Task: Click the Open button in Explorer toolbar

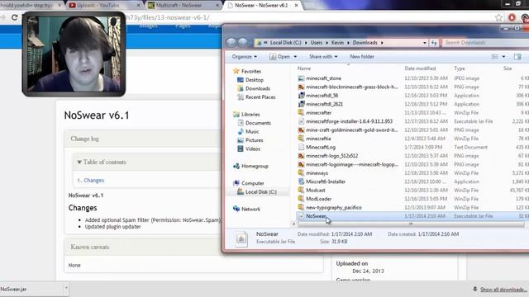Action: [x=280, y=57]
